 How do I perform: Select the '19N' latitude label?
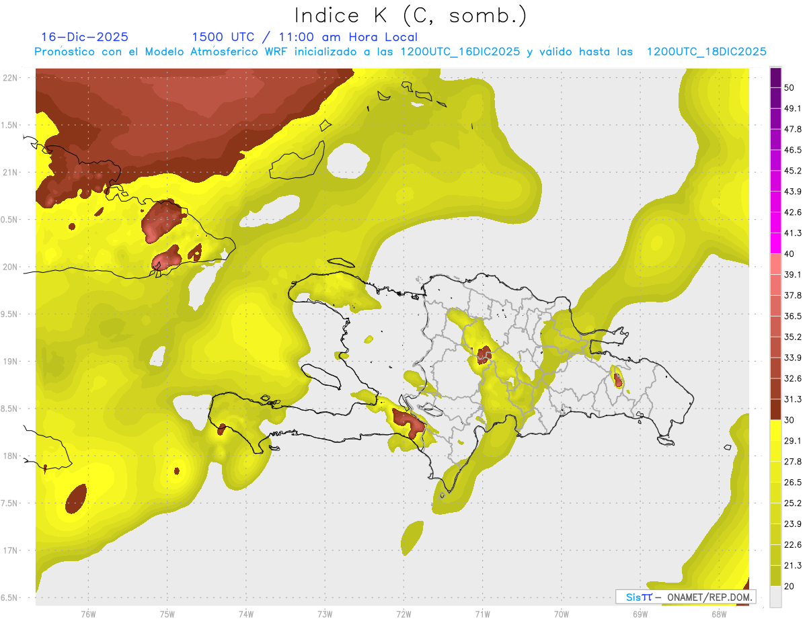click(11, 362)
